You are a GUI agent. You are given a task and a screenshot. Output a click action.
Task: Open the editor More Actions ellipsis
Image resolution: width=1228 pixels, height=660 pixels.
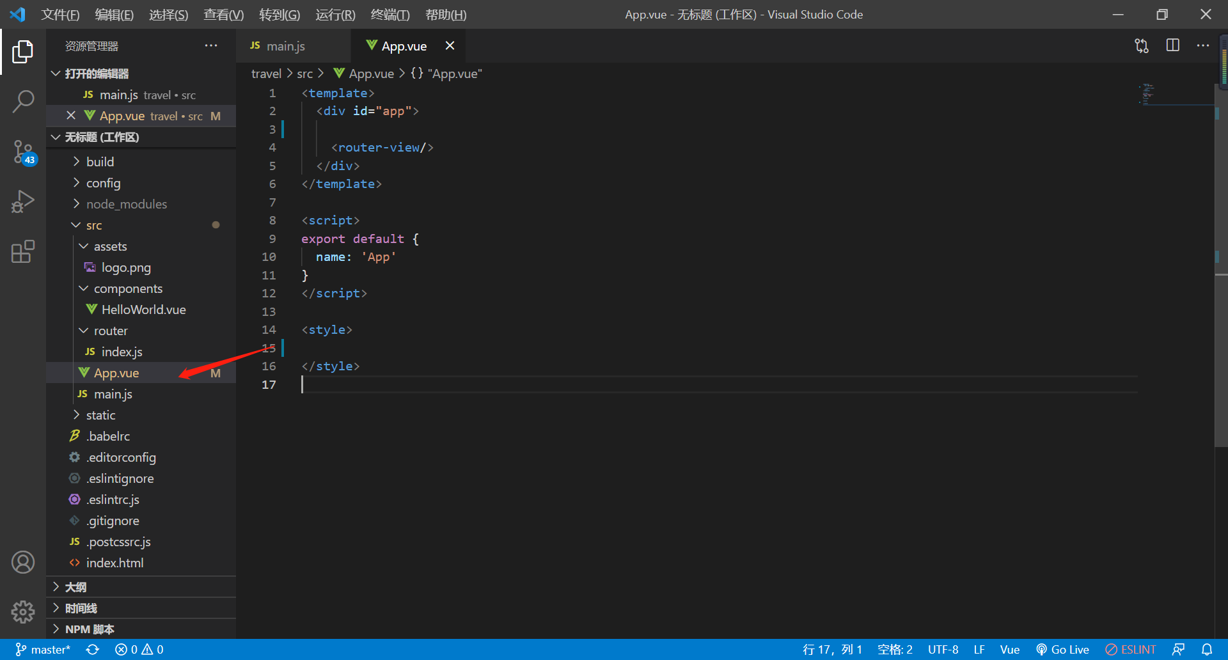(x=1203, y=45)
